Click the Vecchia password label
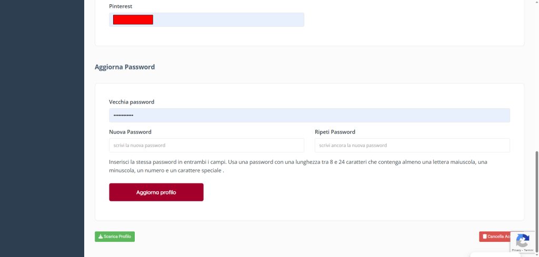 tap(132, 102)
